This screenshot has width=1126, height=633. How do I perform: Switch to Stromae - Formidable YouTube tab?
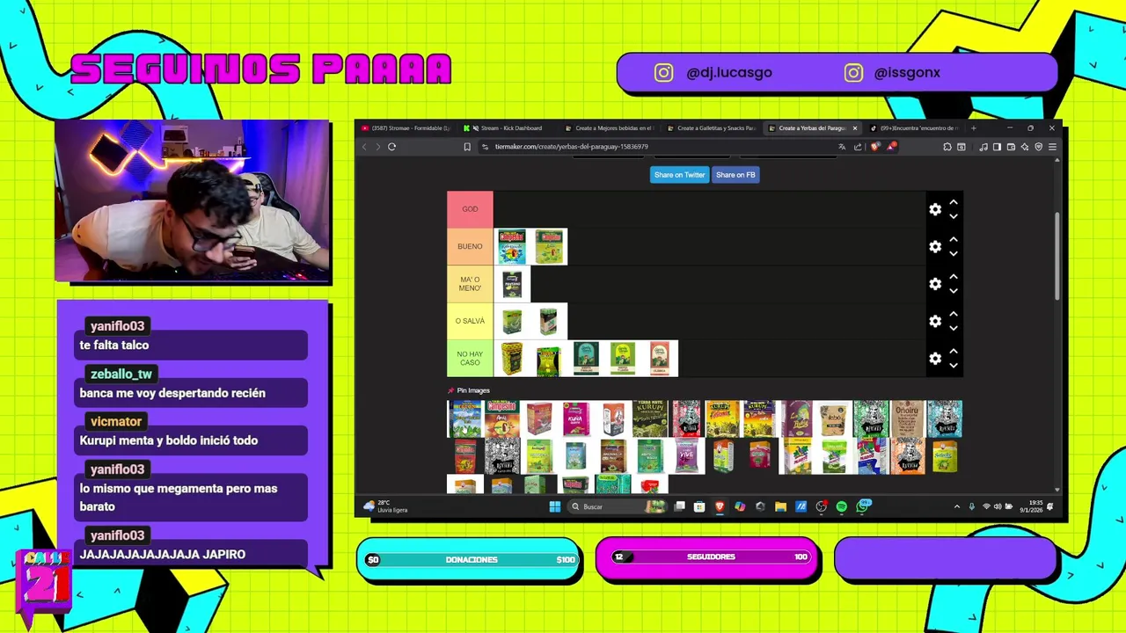[x=406, y=128]
